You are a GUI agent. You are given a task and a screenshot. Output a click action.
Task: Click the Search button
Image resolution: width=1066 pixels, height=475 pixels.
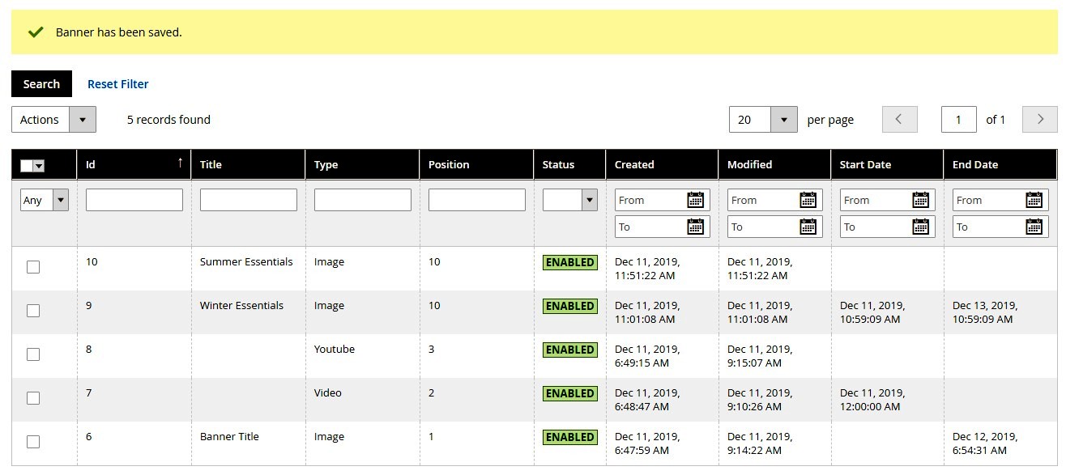coord(41,84)
